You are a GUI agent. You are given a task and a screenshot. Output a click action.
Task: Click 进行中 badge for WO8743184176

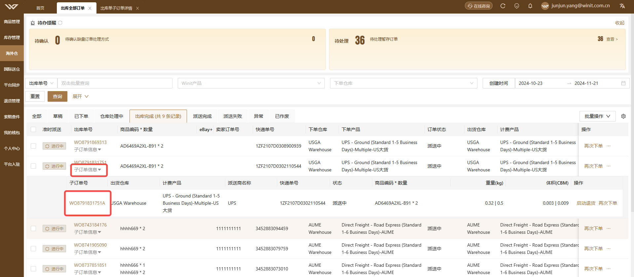tap(54, 228)
